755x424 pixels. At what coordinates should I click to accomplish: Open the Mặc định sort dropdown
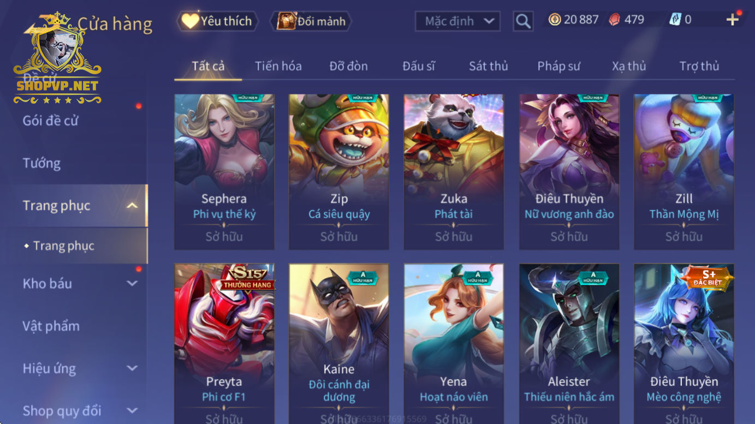[457, 21]
